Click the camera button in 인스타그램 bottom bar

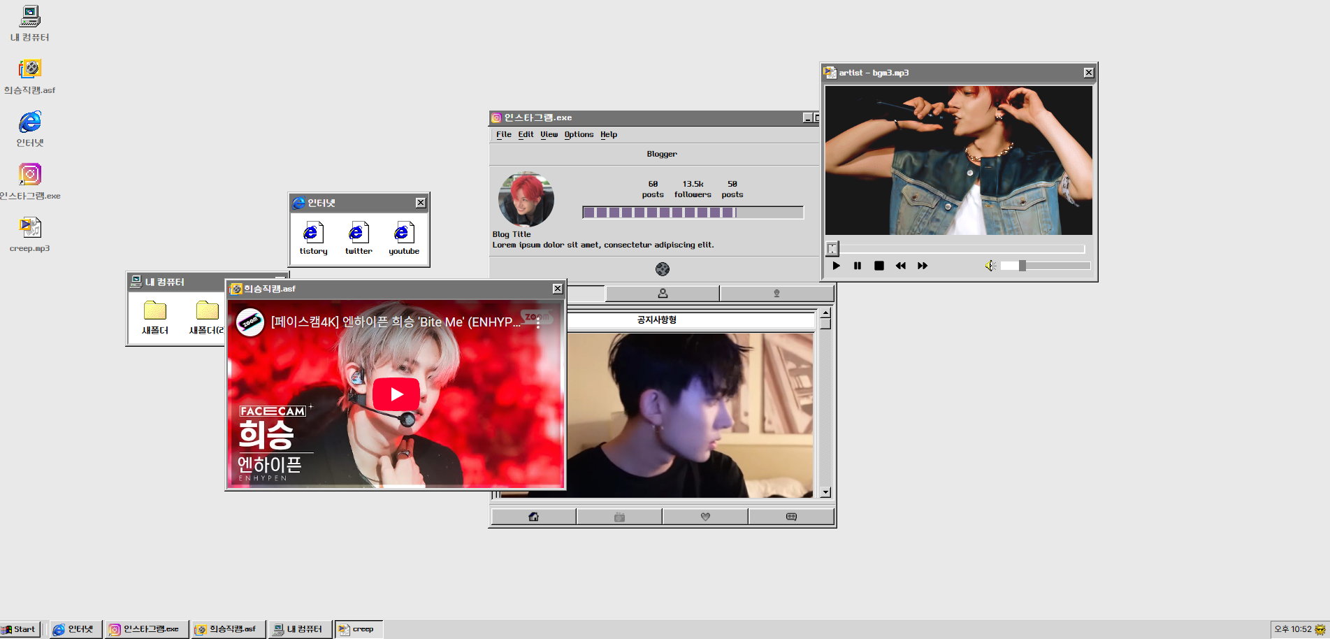619,517
